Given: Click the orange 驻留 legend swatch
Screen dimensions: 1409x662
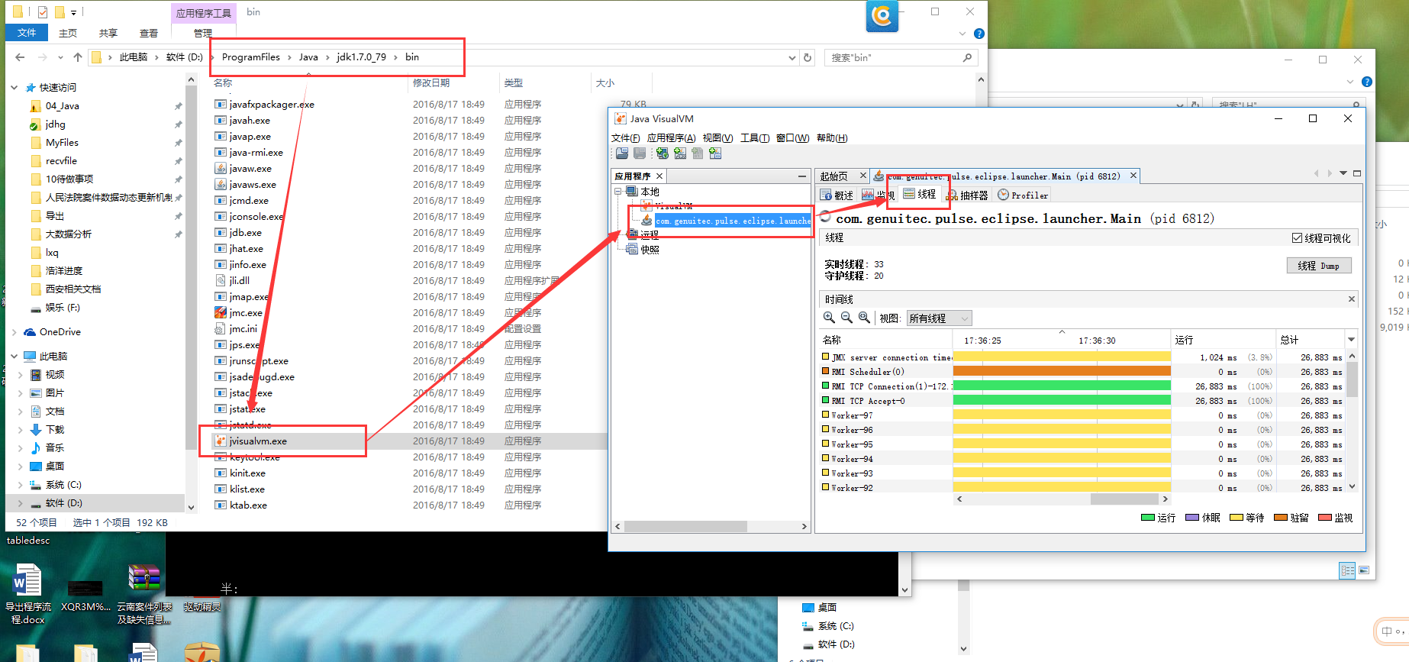Looking at the screenshot, I should click(1281, 518).
